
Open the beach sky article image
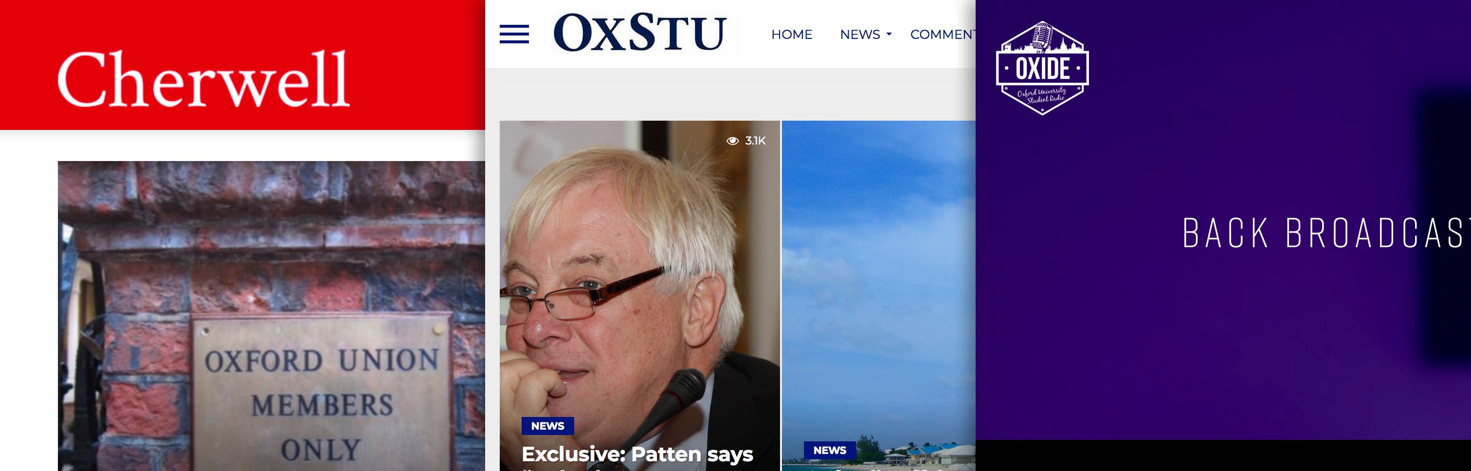(878, 296)
